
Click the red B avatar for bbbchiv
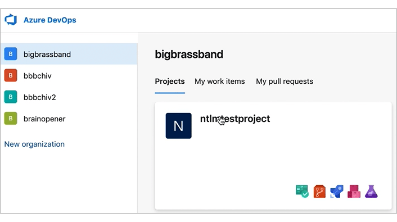[x=11, y=75]
